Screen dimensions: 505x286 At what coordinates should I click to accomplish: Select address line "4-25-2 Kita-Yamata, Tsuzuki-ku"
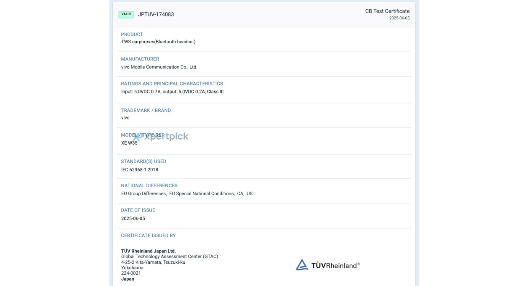(x=153, y=262)
